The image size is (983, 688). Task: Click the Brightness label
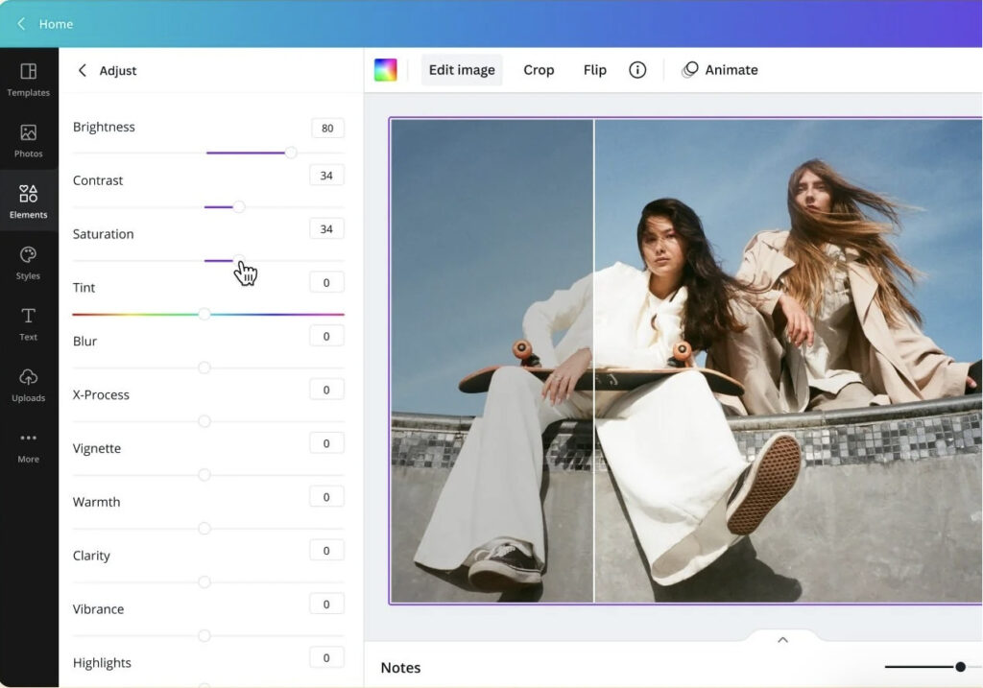104,127
